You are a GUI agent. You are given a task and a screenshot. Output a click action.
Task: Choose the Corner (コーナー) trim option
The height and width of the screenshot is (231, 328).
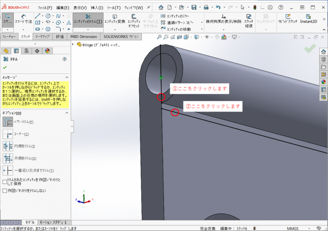coord(8,134)
